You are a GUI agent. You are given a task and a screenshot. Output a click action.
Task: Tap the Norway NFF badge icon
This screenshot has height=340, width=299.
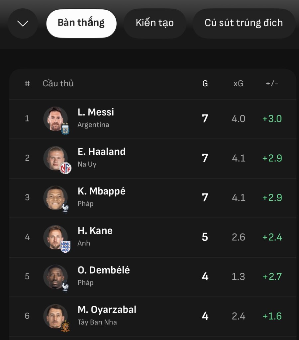point(65,168)
